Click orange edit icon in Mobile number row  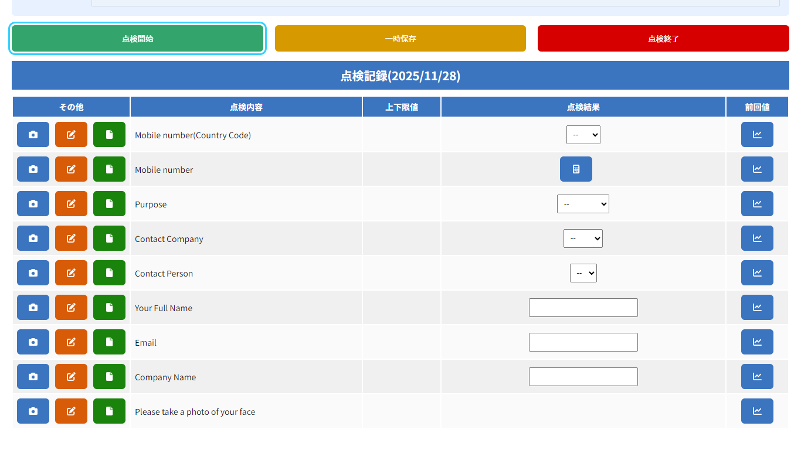coord(71,169)
